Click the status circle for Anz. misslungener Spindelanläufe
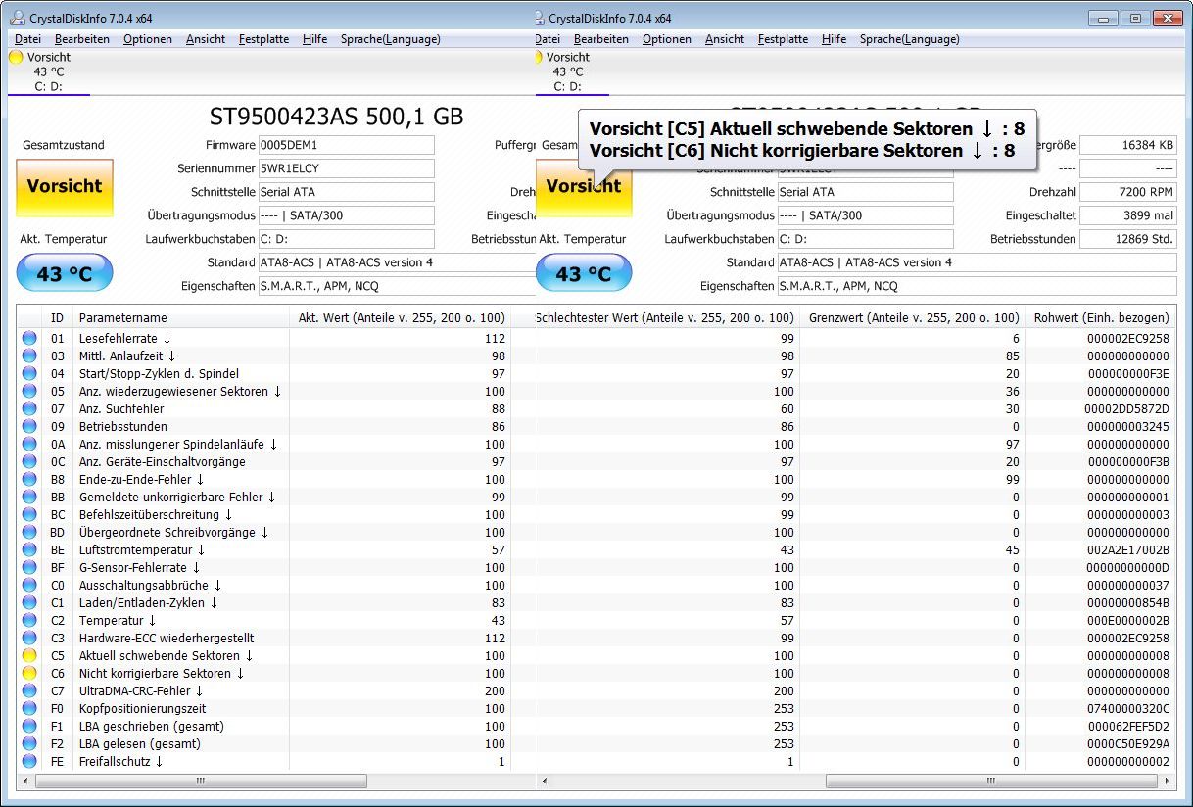Viewport: 1193px width, 807px height. (x=29, y=445)
